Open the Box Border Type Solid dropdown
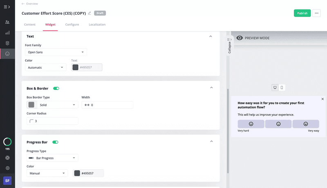Viewport: 327px width, 188px height. (x=57, y=105)
